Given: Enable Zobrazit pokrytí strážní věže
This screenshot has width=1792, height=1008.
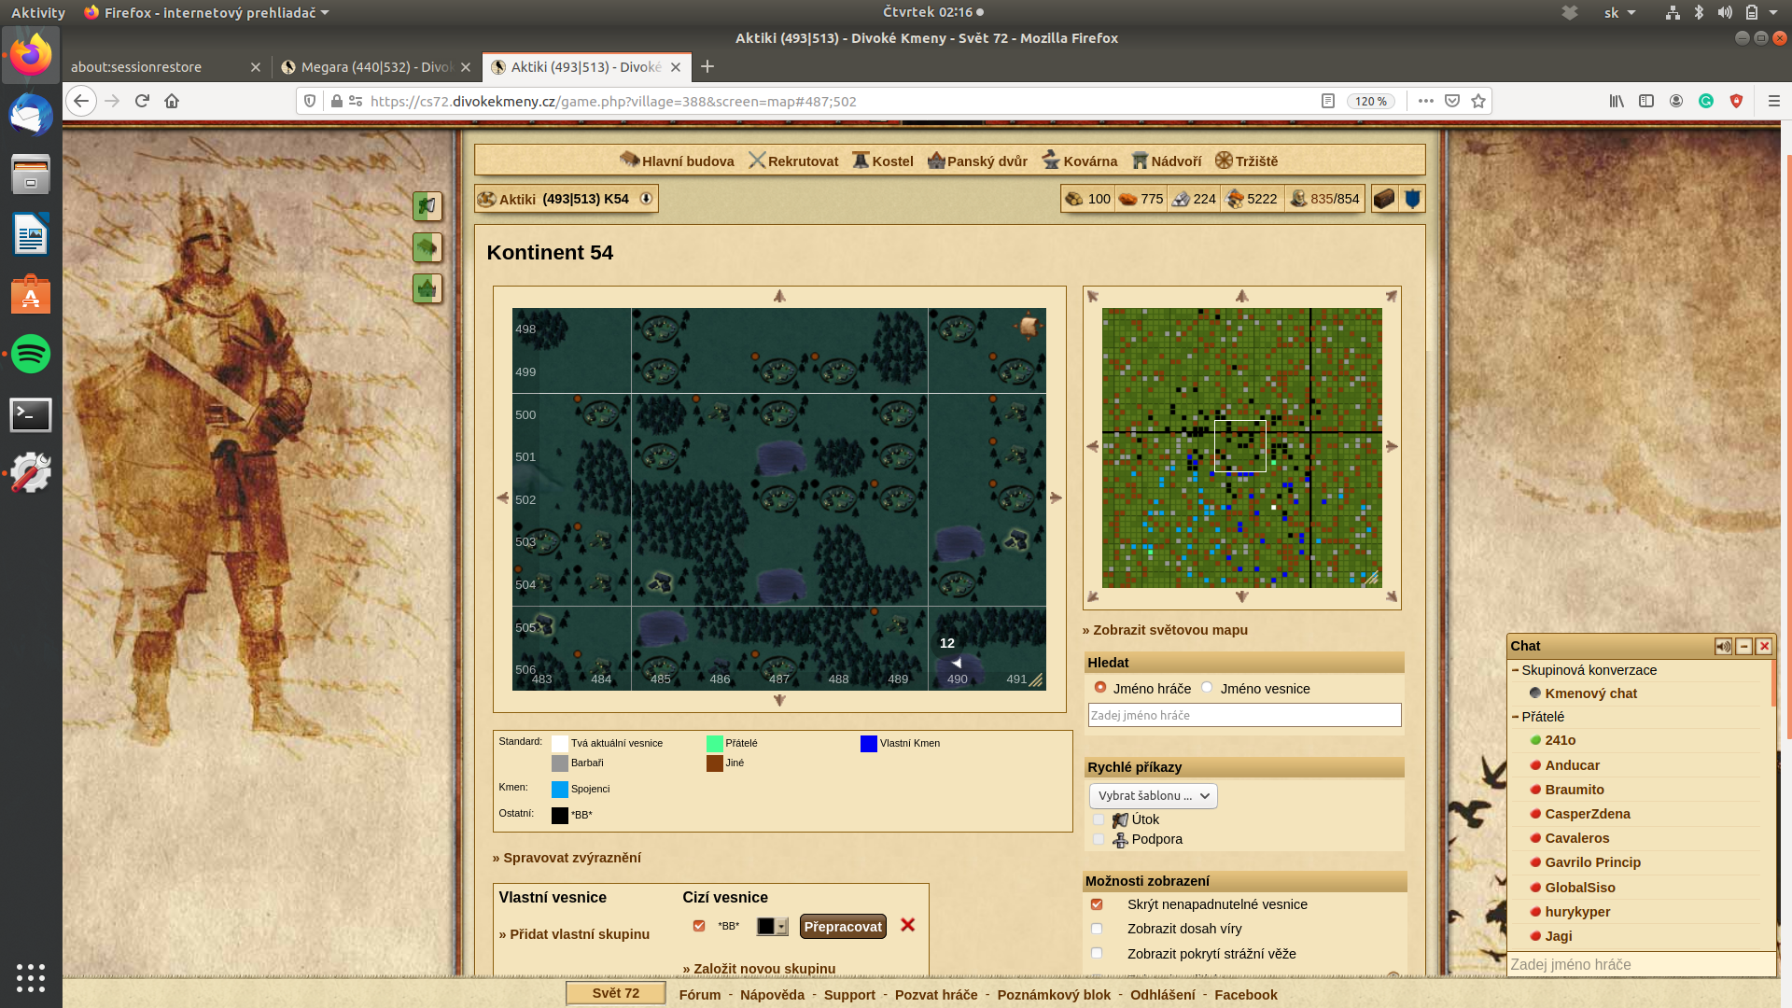Looking at the screenshot, I should [1097, 954].
